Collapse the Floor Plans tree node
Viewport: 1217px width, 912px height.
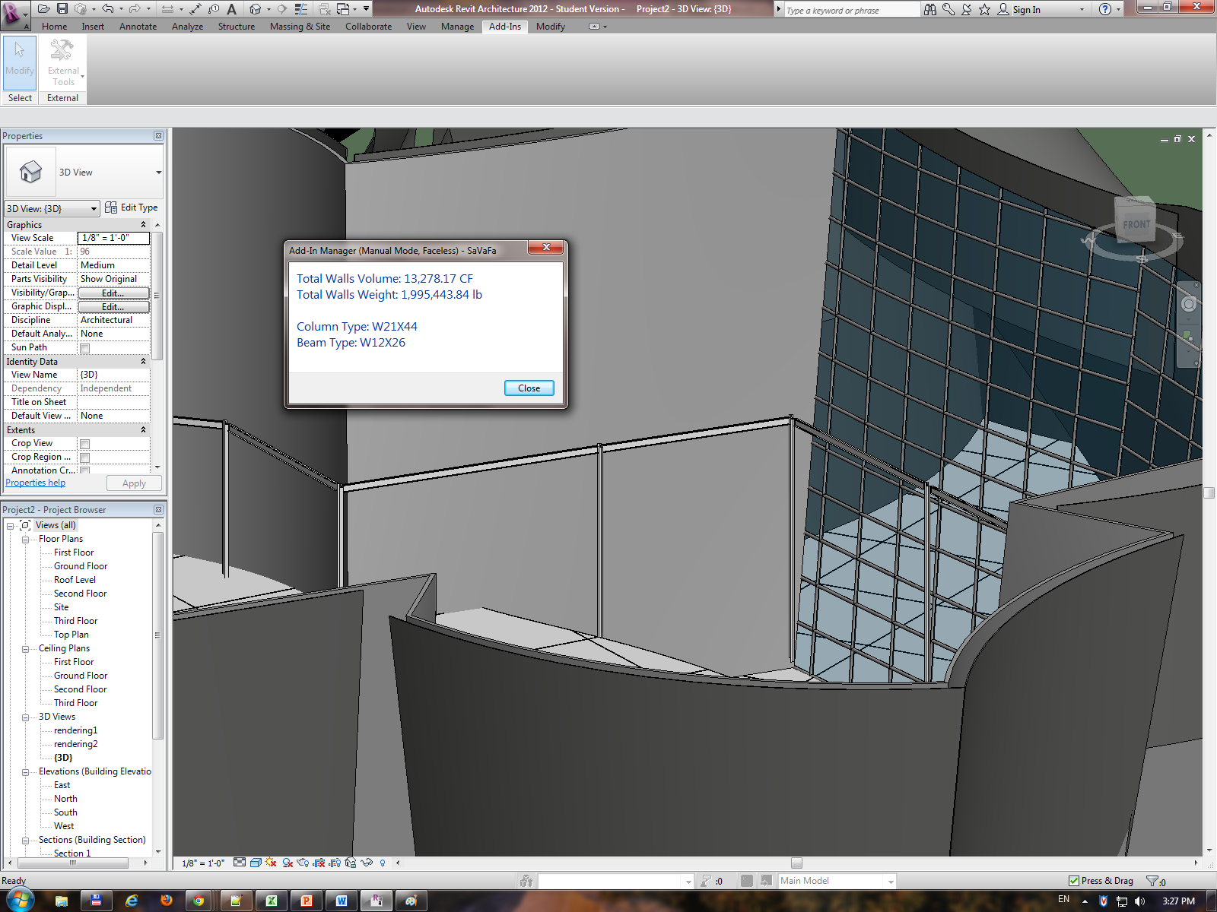[25, 540]
